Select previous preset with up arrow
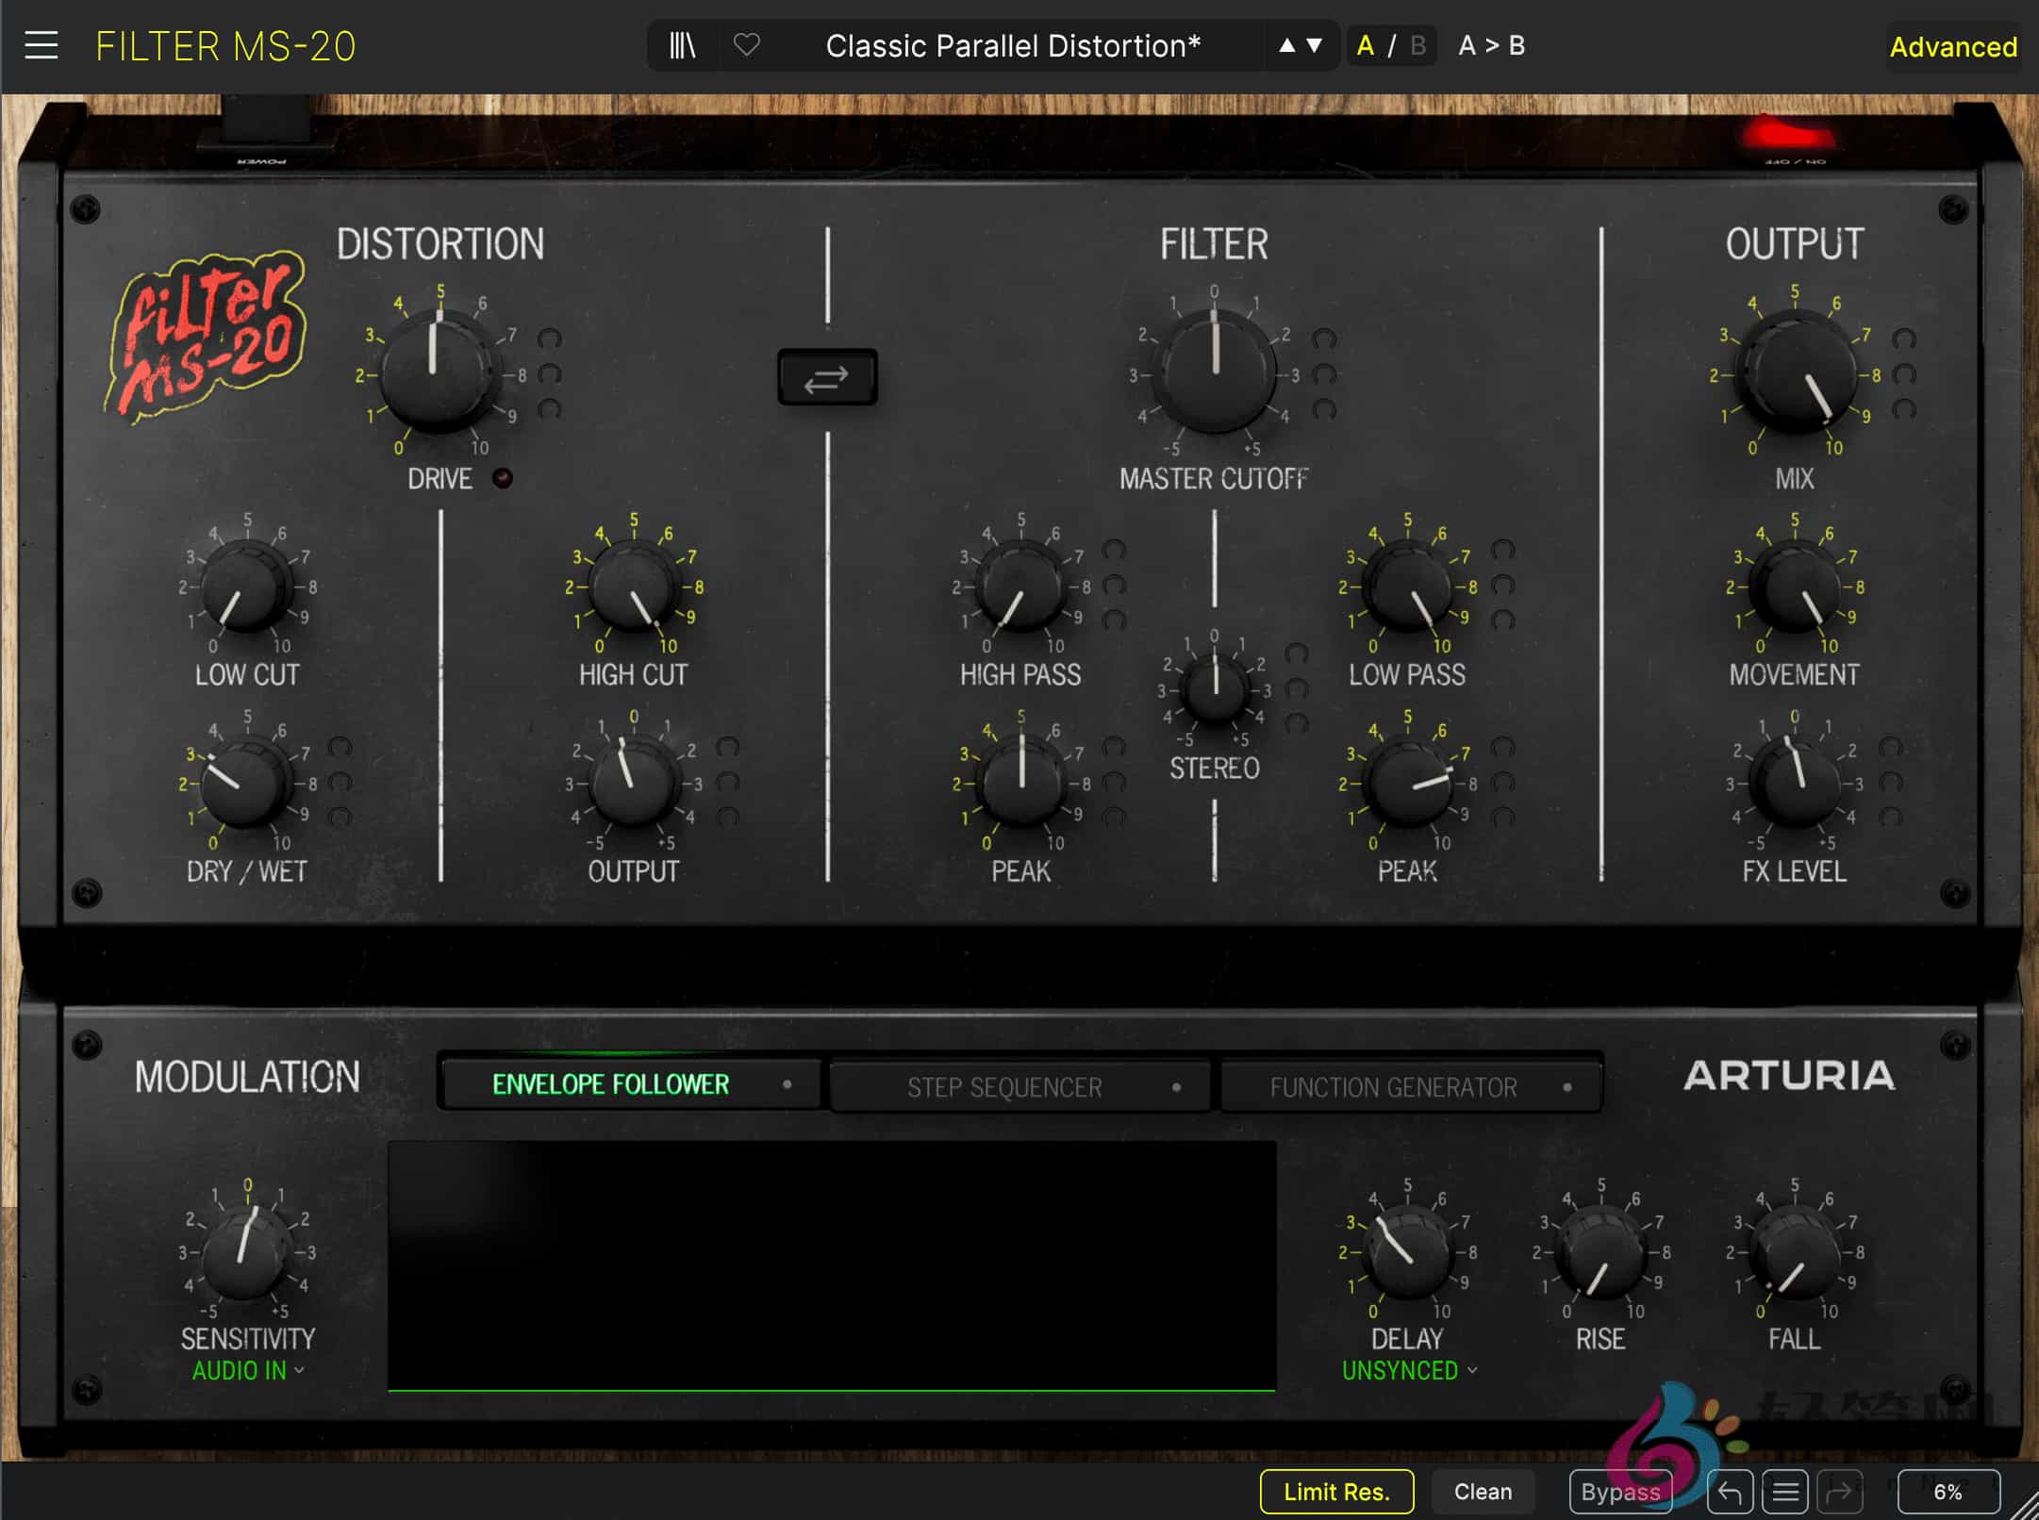This screenshot has width=2039, height=1520. (1286, 45)
